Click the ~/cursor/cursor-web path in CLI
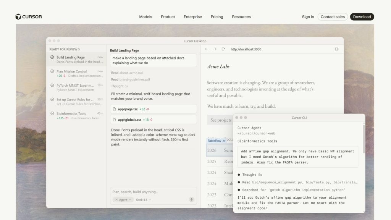Image resolution: width=391 pixels, height=220 pixels. pyautogui.click(x=256, y=133)
